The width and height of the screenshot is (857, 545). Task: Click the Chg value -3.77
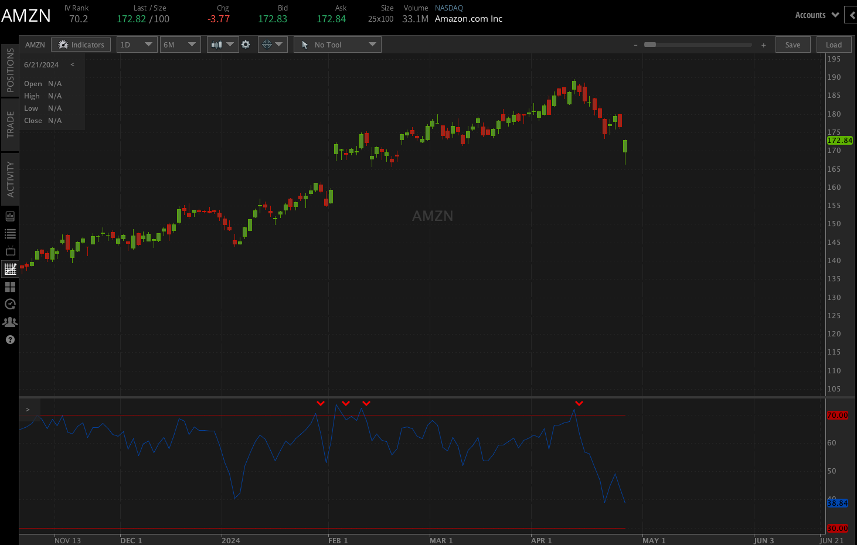pos(219,19)
